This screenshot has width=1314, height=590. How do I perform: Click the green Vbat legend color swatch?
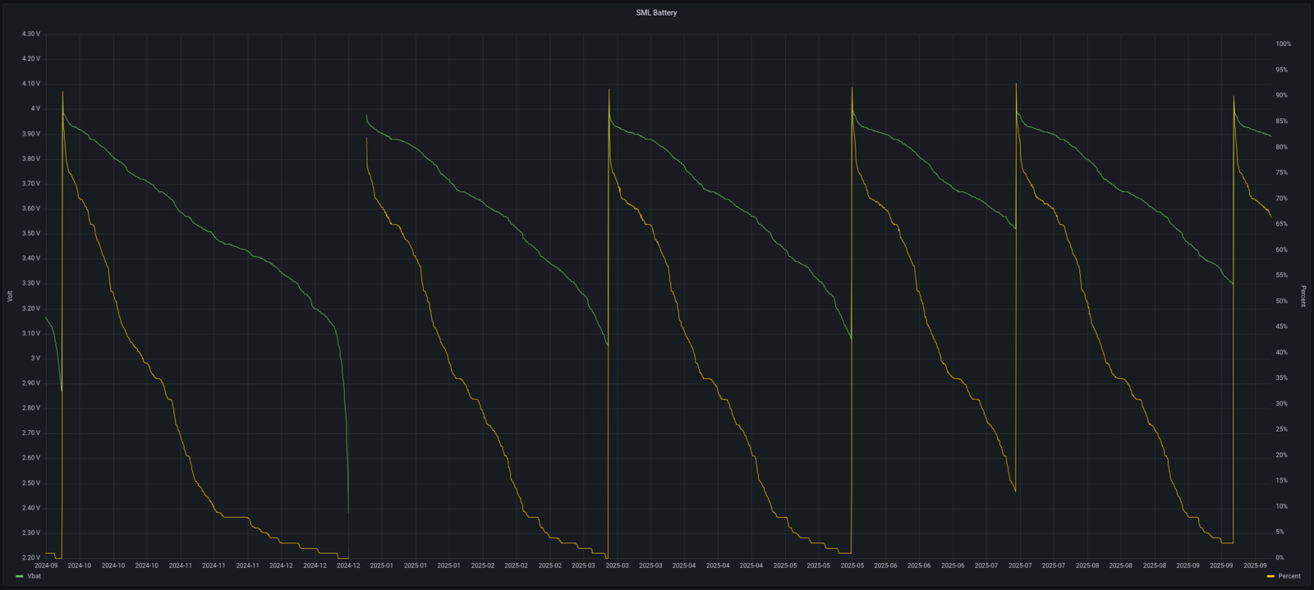click(20, 577)
